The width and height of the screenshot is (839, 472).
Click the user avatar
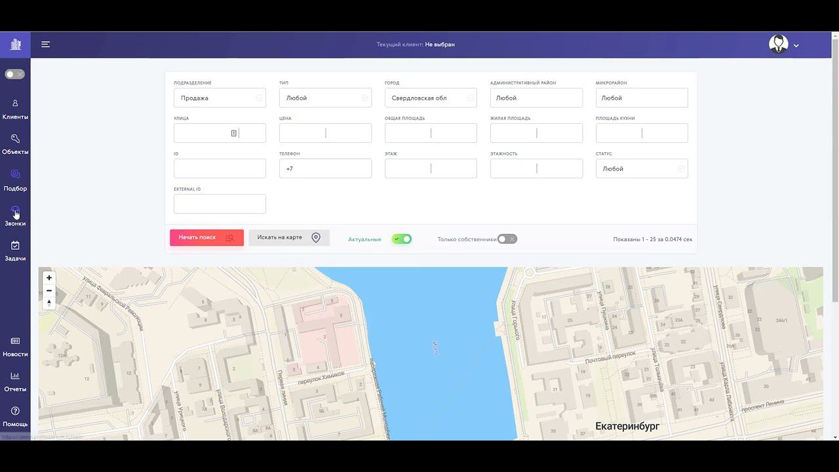click(779, 45)
